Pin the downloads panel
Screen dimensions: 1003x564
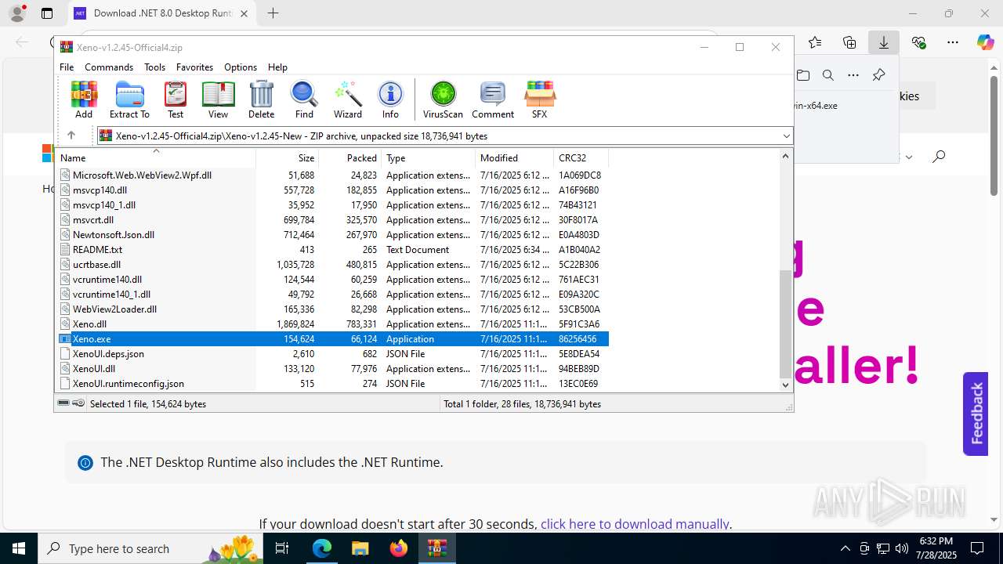pyautogui.click(x=878, y=75)
